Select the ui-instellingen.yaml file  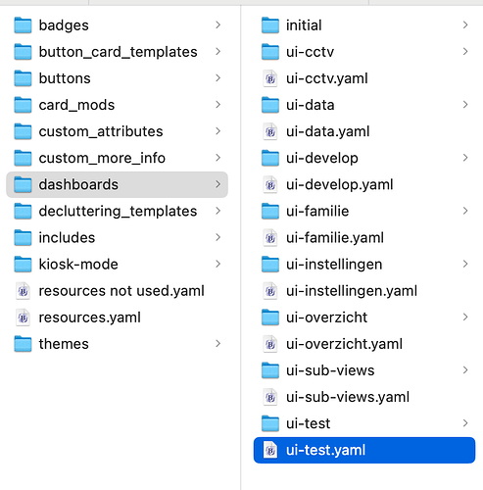(x=364, y=291)
